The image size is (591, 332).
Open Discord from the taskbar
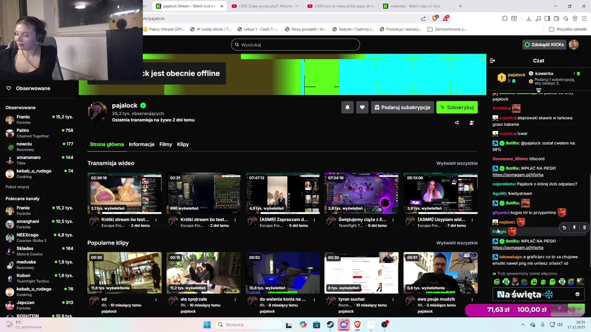tap(344, 325)
